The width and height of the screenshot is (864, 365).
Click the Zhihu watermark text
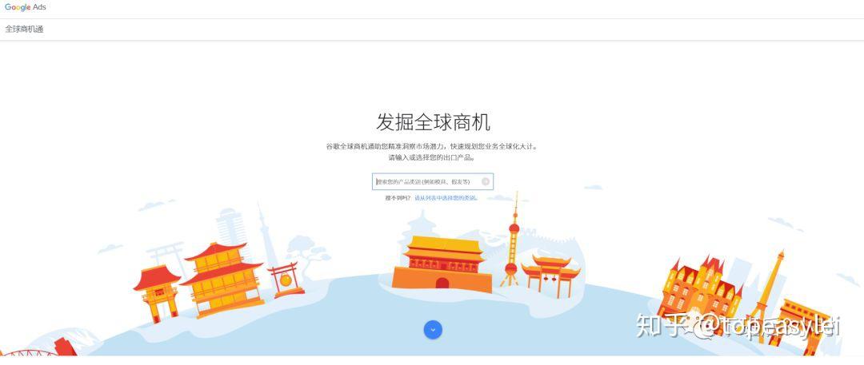[x=738, y=326]
